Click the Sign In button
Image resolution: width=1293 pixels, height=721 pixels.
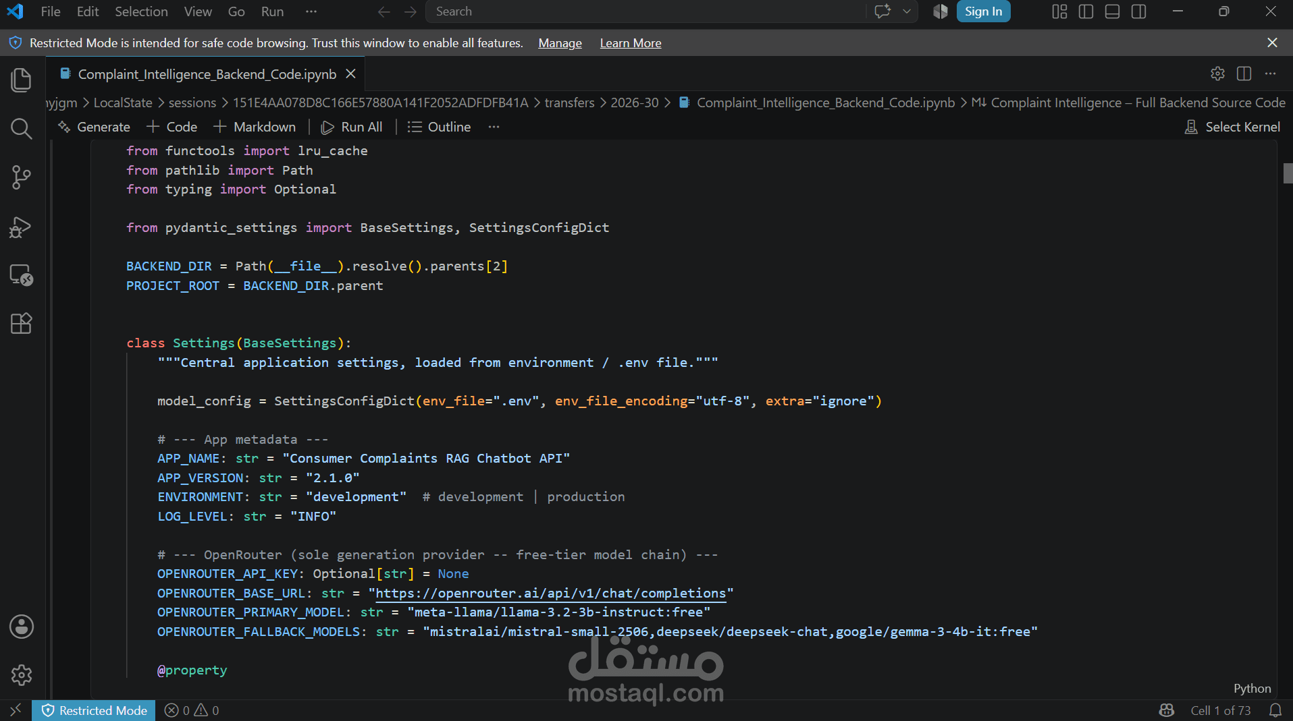[x=983, y=11]
